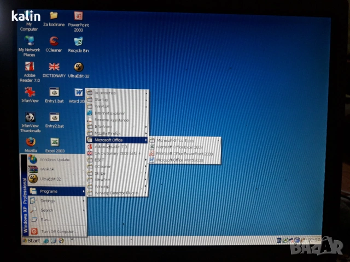Open the Skype folder in the Programs list
350x262 pixels.
pyautogui.click(x=118, y=173)
